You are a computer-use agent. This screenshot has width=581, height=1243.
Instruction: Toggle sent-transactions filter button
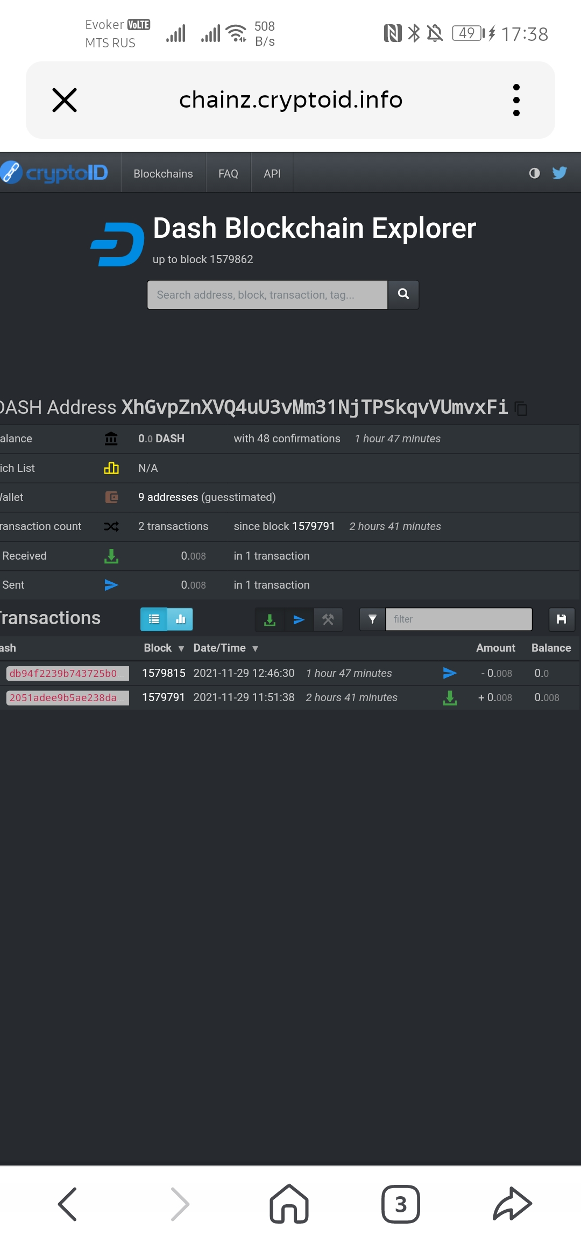(299, 620)
